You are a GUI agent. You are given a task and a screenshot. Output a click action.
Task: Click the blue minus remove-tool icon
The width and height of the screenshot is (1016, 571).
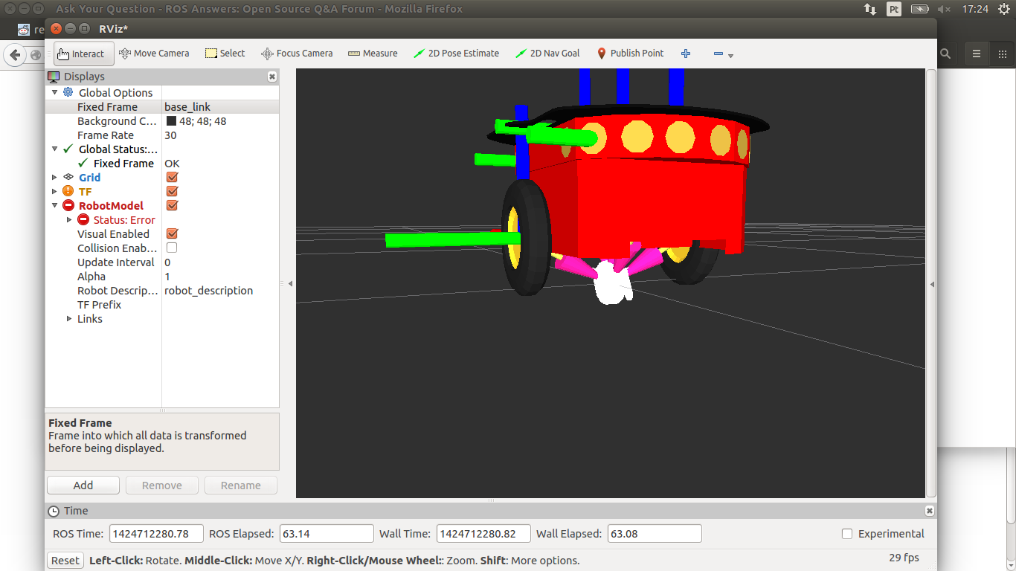[718, 54]
